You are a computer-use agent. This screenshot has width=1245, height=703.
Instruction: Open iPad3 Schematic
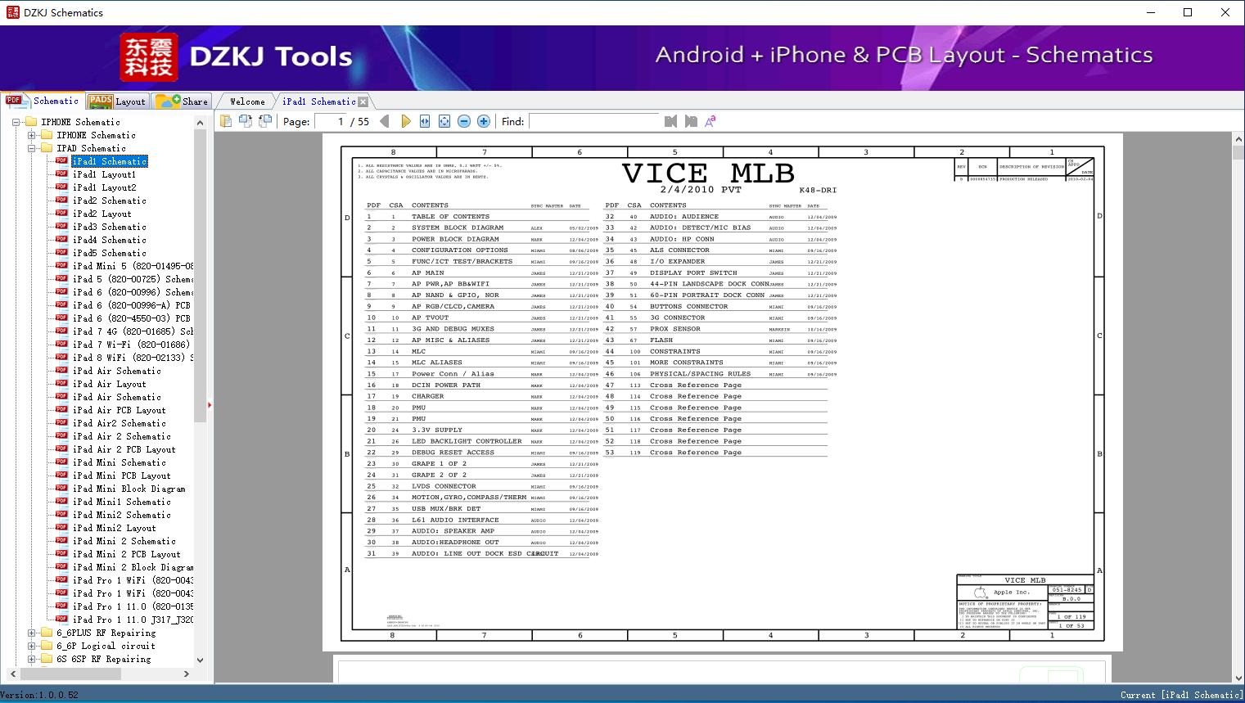(x=110, y=227)
